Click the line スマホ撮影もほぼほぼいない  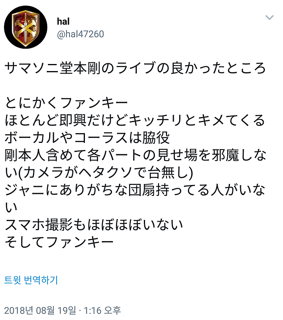click(94, 225)
